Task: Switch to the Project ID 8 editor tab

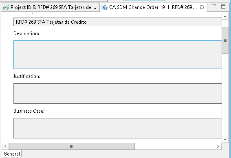Action: 50,7
